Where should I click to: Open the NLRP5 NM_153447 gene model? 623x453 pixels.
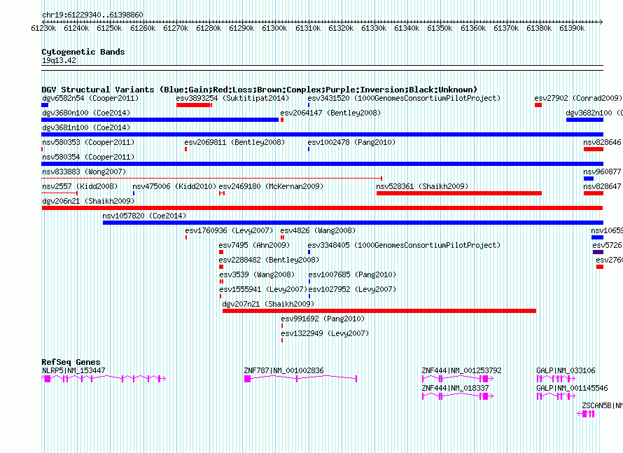point(104,379)
